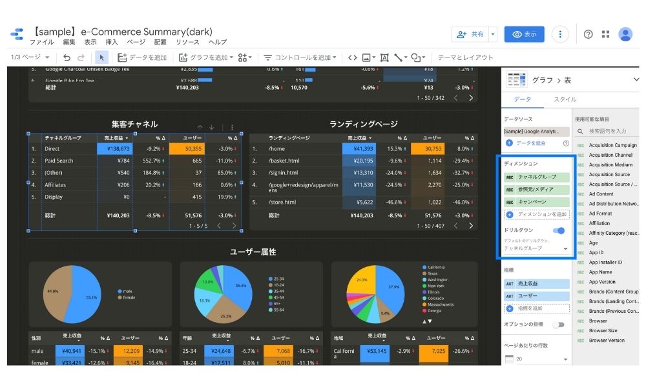
Task: Open the 1/3 ページ page selector
Action: click(x=30, y=57)
